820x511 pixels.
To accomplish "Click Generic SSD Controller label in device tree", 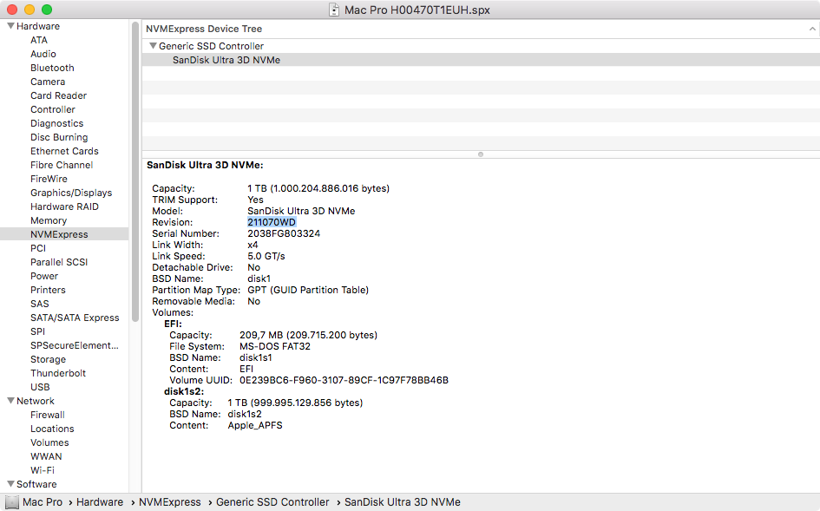I will tap(211, 46).
